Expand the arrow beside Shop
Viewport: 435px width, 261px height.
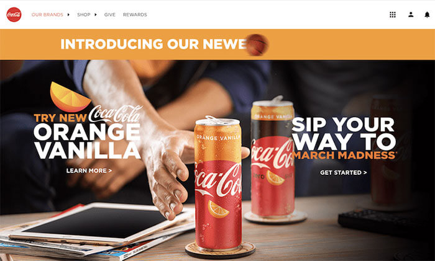click(x=96, y=15)
